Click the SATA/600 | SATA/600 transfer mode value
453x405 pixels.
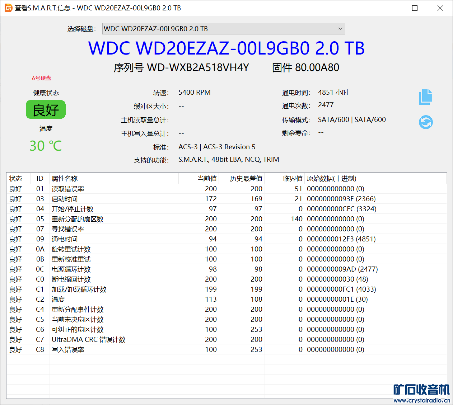pyautogui.click(x=352, y=119)
